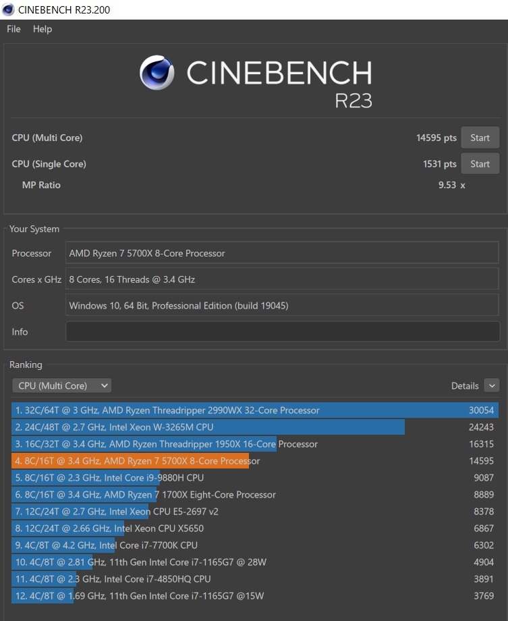Select the Ryzen 7 1700X ranking entry

tap(254, 495)
